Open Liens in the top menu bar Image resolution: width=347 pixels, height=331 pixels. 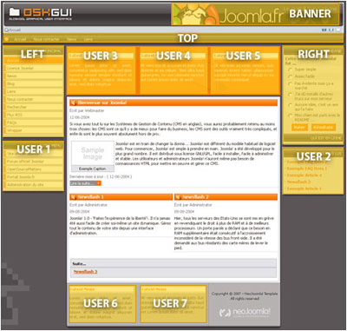[88, 39]
